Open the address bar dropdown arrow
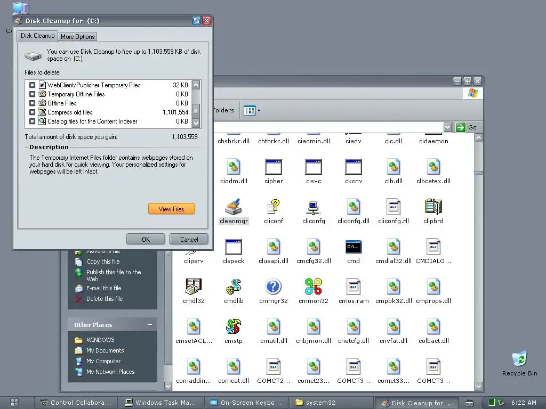546x409 pixels. point(448,127)
